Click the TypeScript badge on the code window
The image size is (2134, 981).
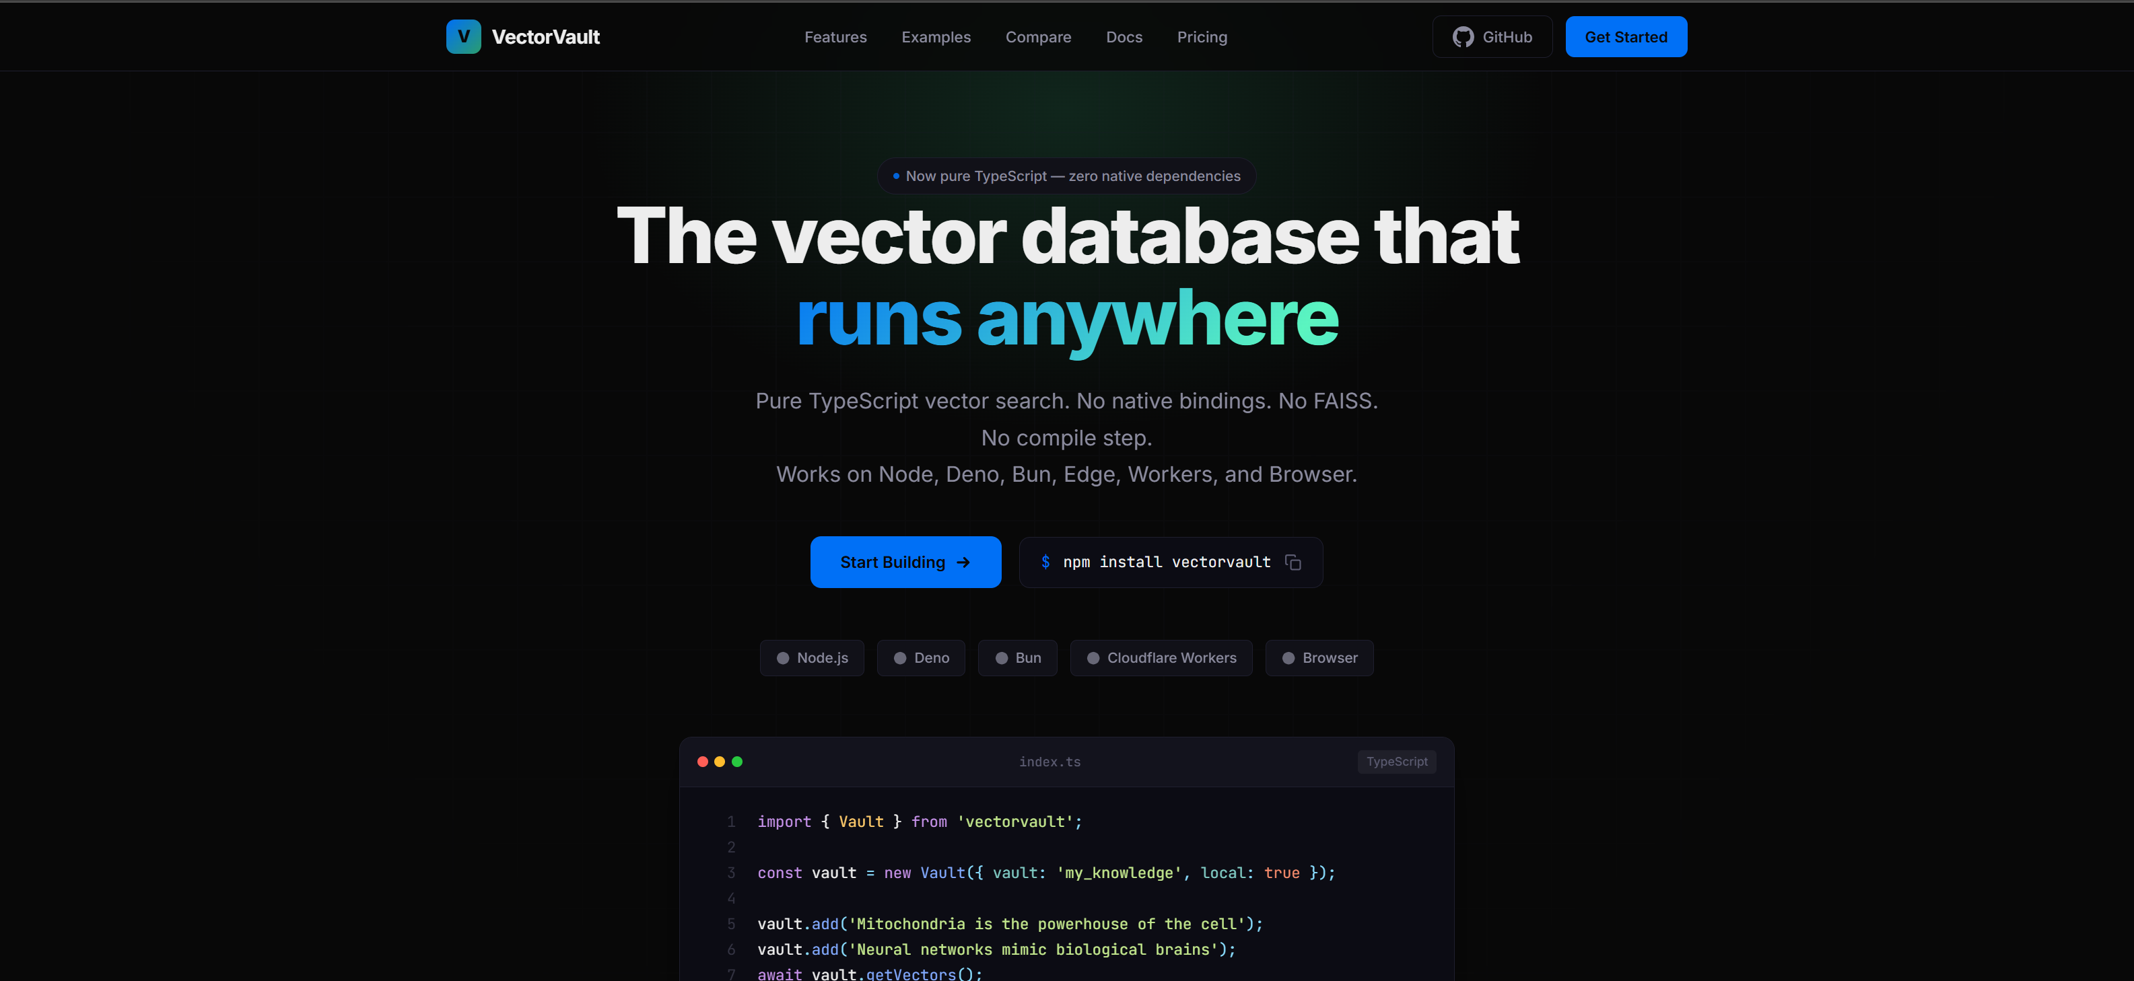pos(1397,761)
